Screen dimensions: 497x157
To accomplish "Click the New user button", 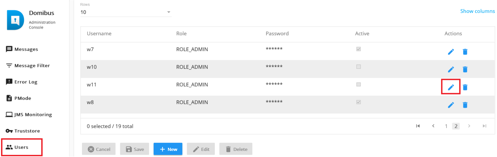I will point(168,149).
